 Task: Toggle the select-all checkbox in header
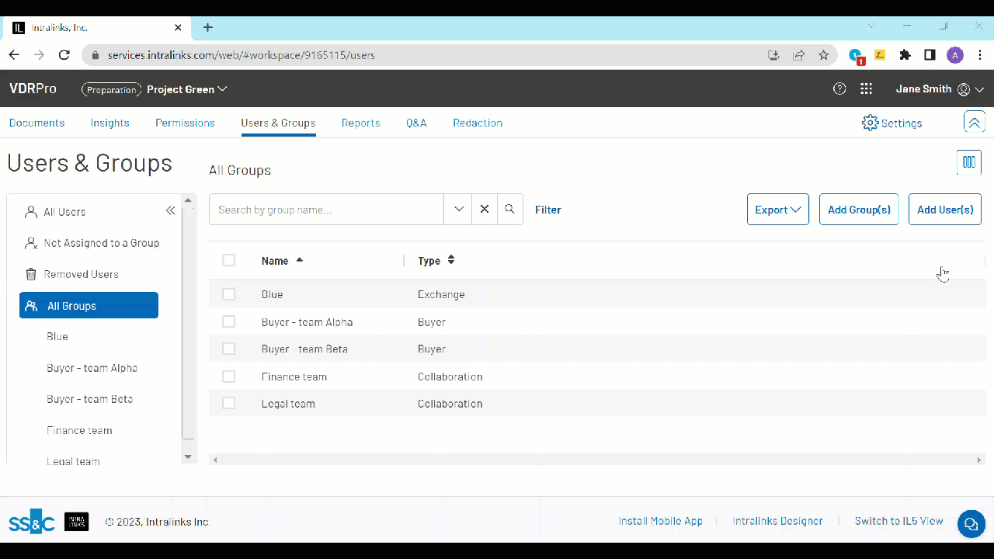(228, 260)
